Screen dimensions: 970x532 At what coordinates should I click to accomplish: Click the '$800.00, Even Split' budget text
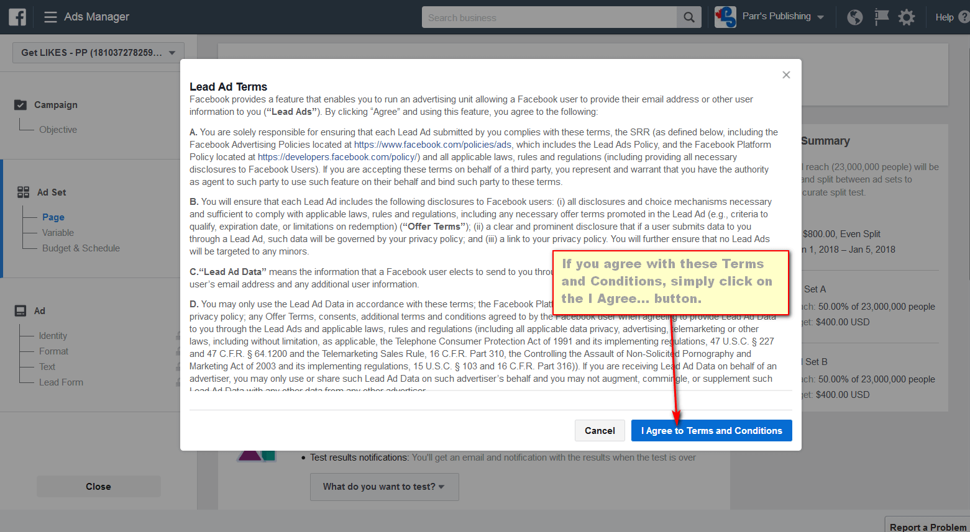[841, 234]
